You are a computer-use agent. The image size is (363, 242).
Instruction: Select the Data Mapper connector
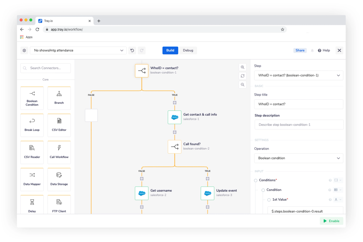(32, 180)
